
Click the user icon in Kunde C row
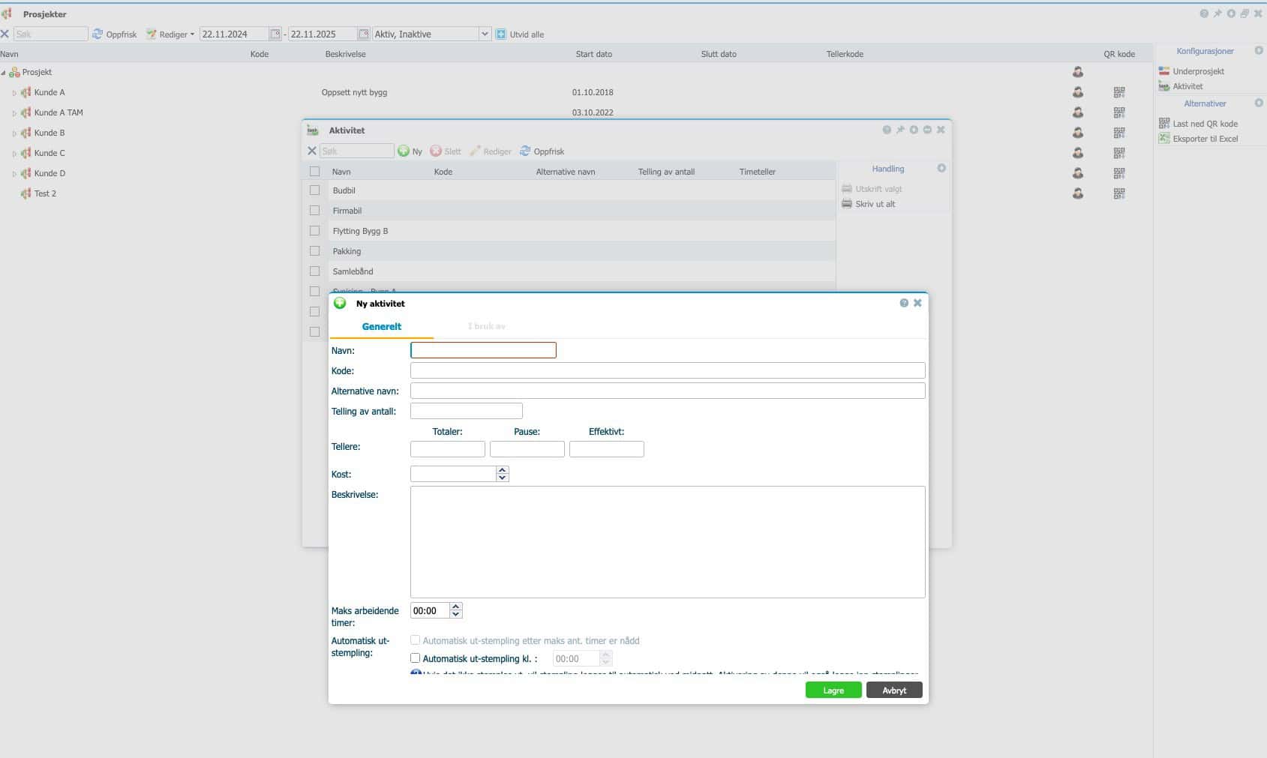(x=1078, y=153)
